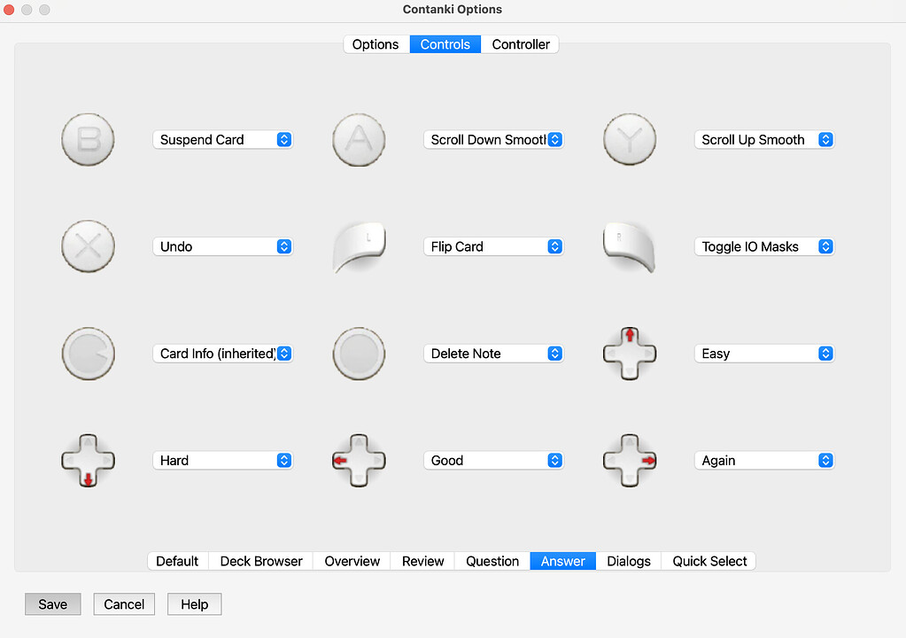Switch to the Controller tab
This screenshot has width=906, height=638.
[x=520, y=43]
